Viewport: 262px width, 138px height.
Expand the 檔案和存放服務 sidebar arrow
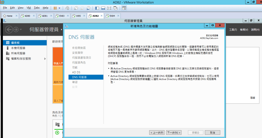pos(45,59)
